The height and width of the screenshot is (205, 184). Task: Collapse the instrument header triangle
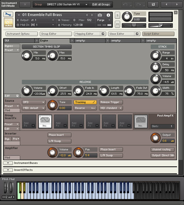point(19,15)
